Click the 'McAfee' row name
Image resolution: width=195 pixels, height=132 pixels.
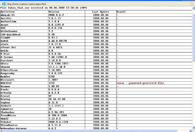(x=5, y=77)
